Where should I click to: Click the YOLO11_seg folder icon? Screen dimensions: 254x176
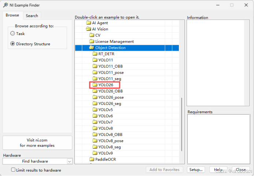95,79
